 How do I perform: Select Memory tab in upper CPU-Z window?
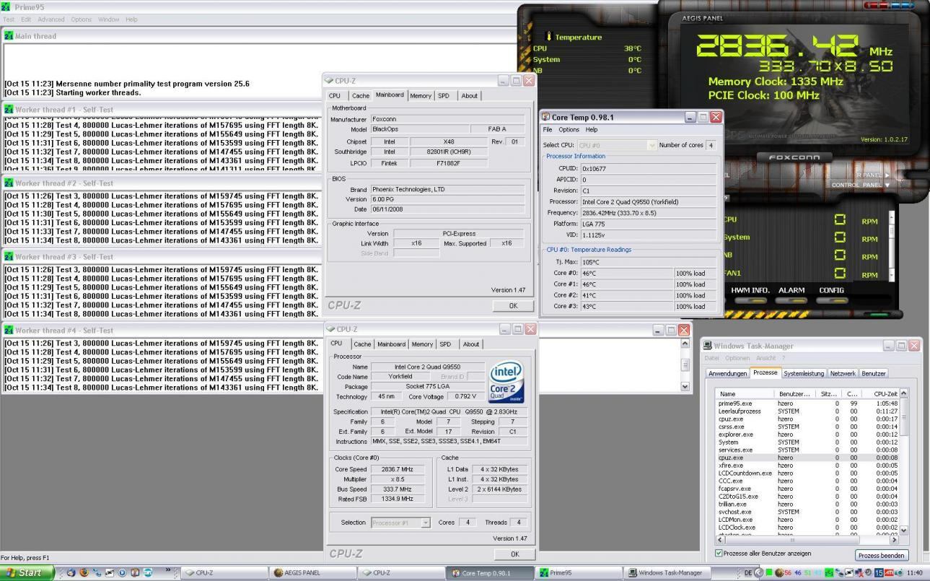click(421, 95)
